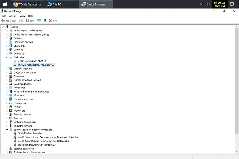The image size is (239, 159).
Task: Select WD My Passport 0827 USB Device
Action: tap(36, 65)
